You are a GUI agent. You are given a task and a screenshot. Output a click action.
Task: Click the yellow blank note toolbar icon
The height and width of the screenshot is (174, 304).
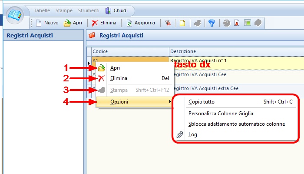(183, 23)
